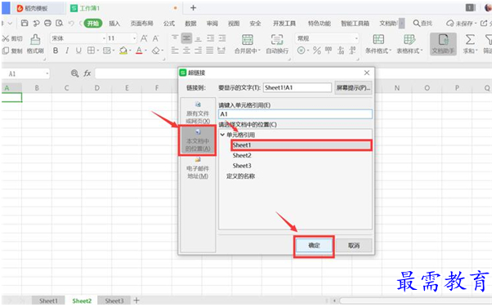This screenshot has height=307, width=496.
Task: Click Merge and Center (合并居中) icon
Action: [x=247, y=39]
